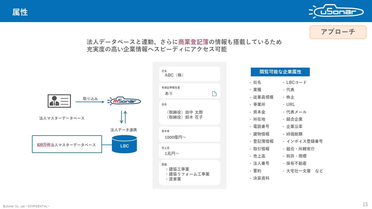Click the business card ID icon
Screen dimensions: 372x209
(x=59, y=101)
